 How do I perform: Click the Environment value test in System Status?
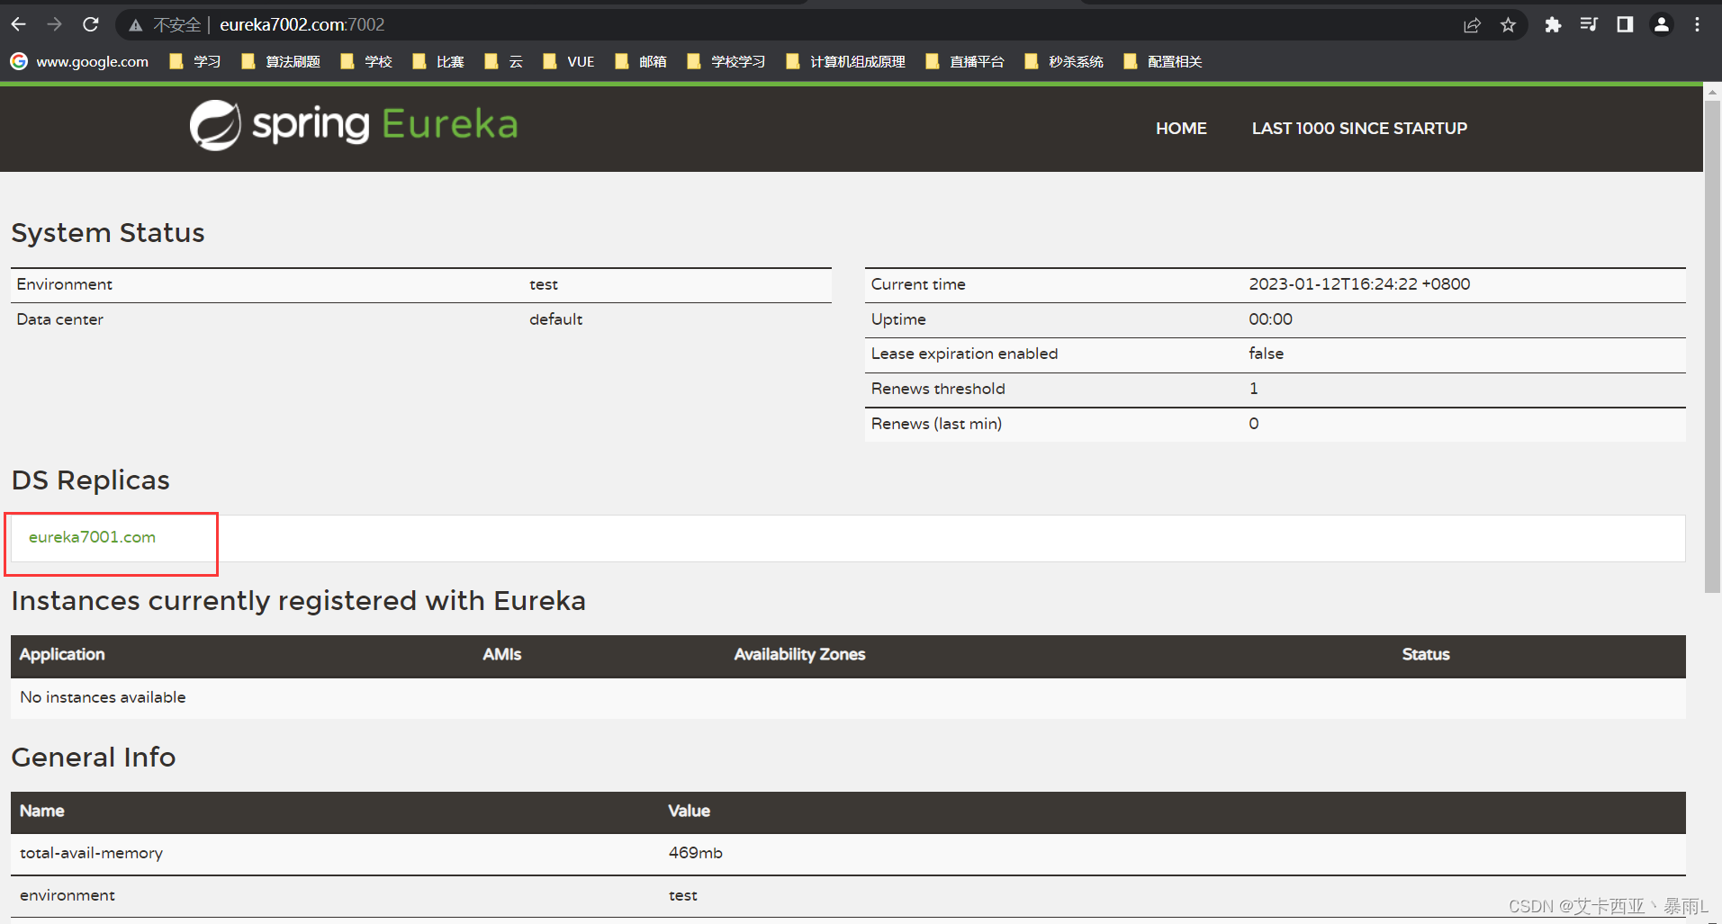pyautogui.click(x=544, y=284)
